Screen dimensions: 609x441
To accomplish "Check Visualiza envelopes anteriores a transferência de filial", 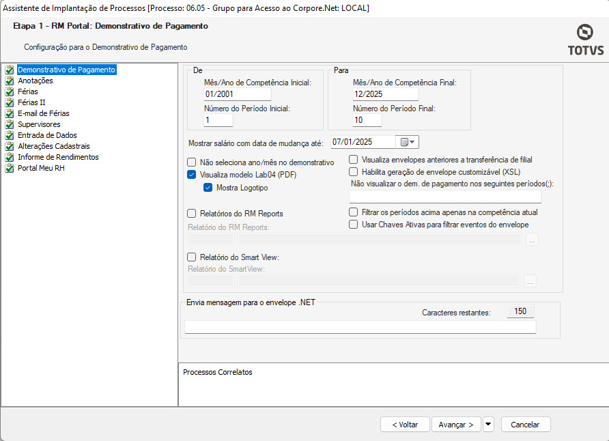I will point(353,160).
